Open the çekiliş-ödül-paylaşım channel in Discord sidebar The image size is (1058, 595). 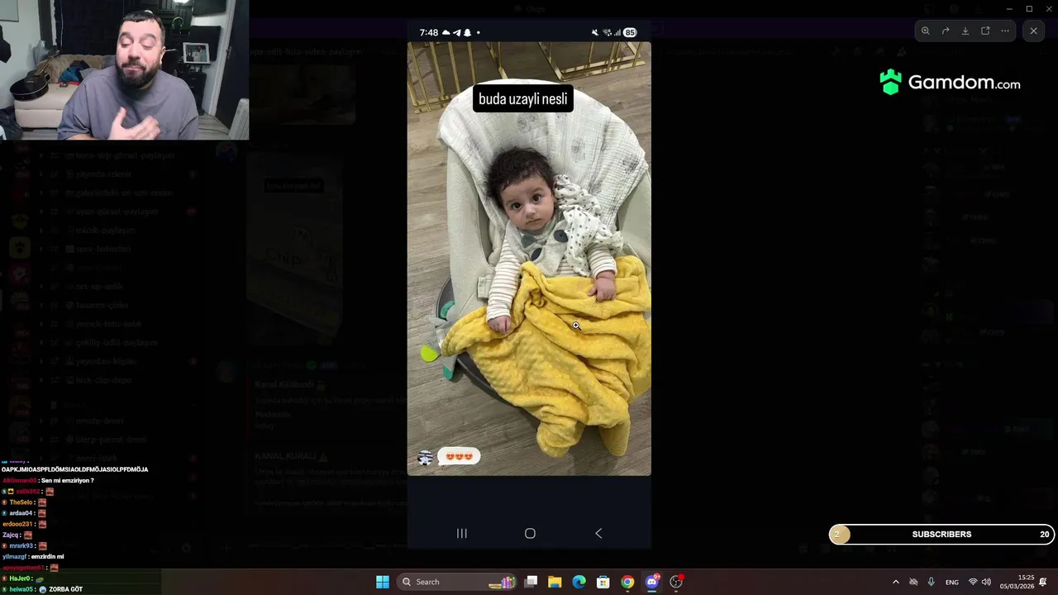(x=116, y=342)
